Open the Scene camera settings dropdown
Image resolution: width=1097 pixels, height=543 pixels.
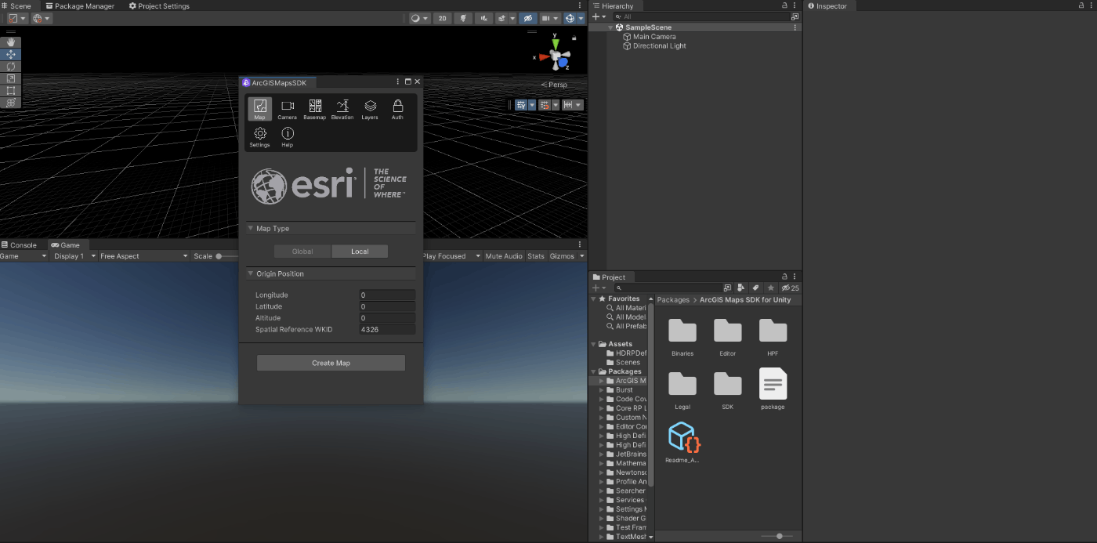pos(549,18)
